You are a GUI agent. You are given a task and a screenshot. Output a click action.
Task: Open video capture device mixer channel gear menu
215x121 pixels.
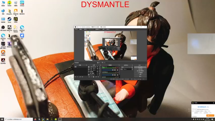[117, 75]
